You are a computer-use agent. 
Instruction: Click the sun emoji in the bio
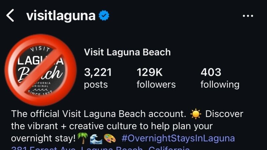(x=196, y=114)
